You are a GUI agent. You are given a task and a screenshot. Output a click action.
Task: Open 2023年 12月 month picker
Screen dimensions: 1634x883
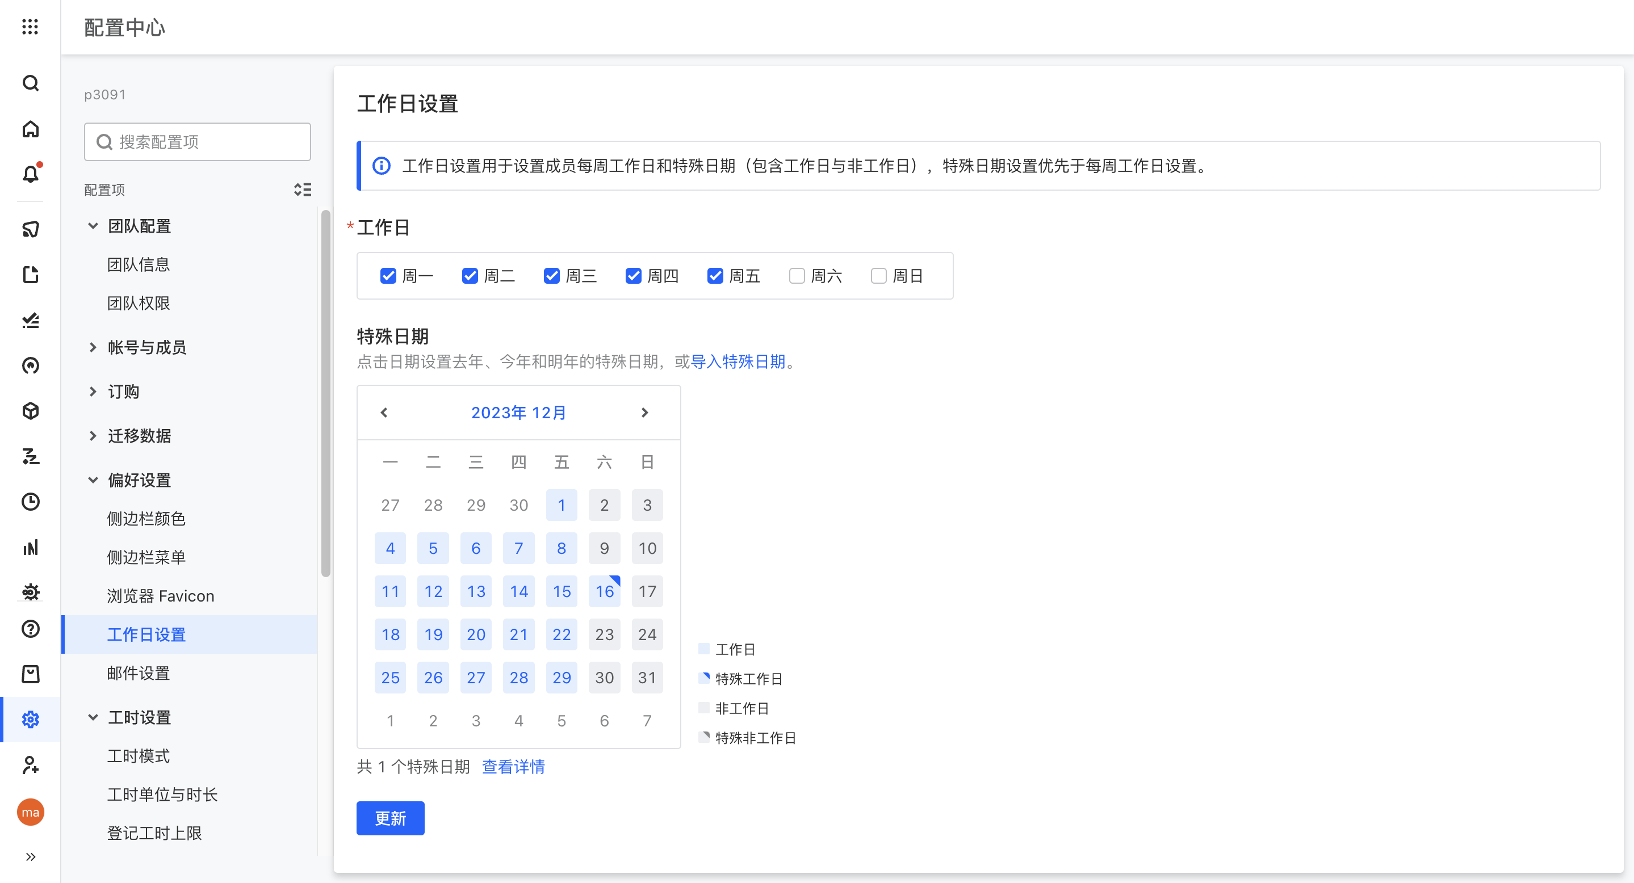click(518, 413)
